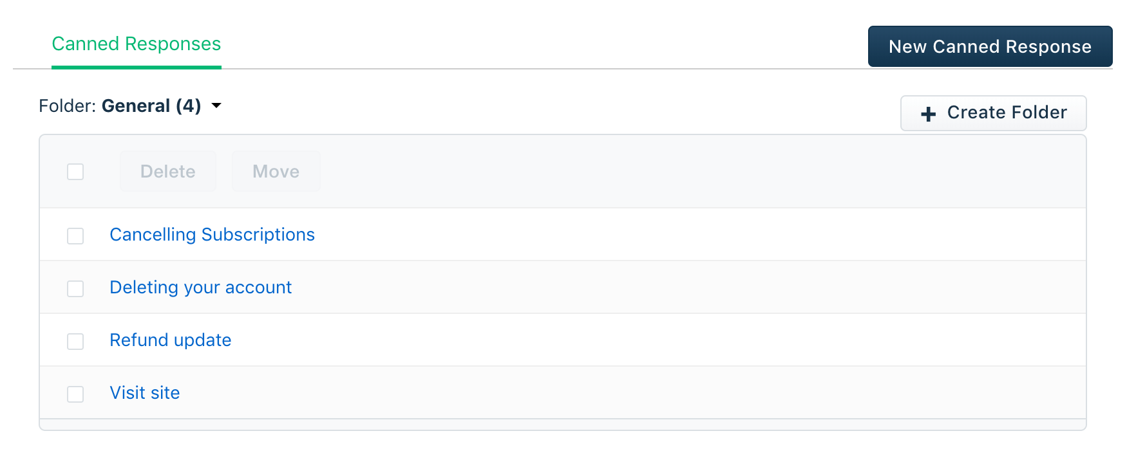Click the Delete button
Screen dimensions: 1127x458
pos(168,171)
